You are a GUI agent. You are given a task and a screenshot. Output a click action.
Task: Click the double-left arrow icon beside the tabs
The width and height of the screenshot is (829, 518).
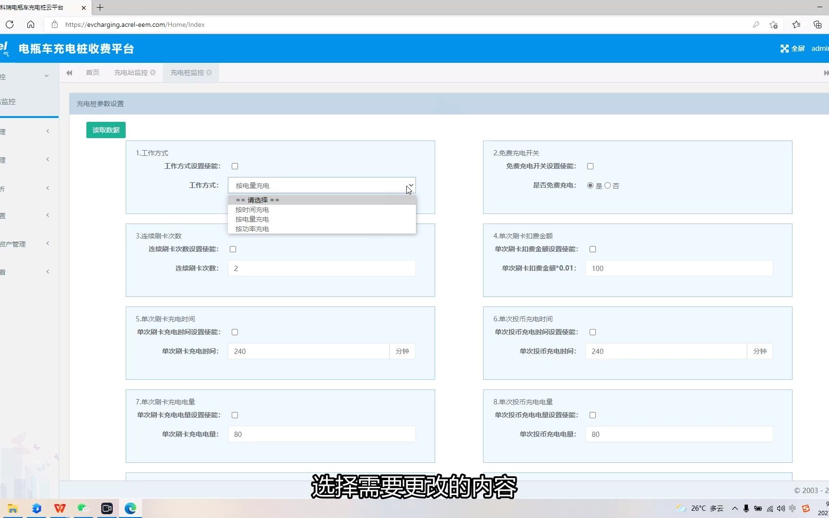click(69, 72)
